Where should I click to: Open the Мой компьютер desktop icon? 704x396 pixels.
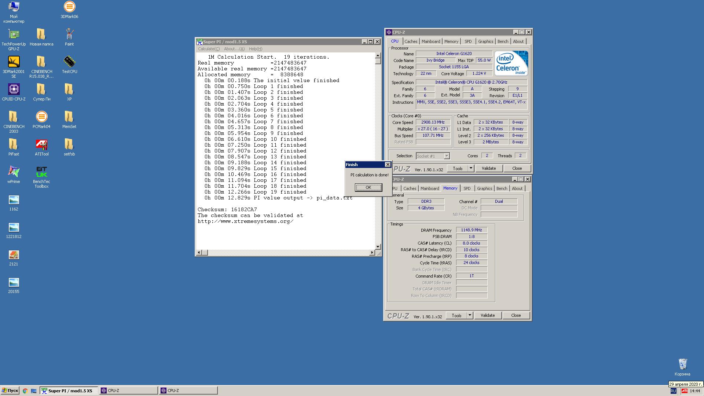point(14,12)
